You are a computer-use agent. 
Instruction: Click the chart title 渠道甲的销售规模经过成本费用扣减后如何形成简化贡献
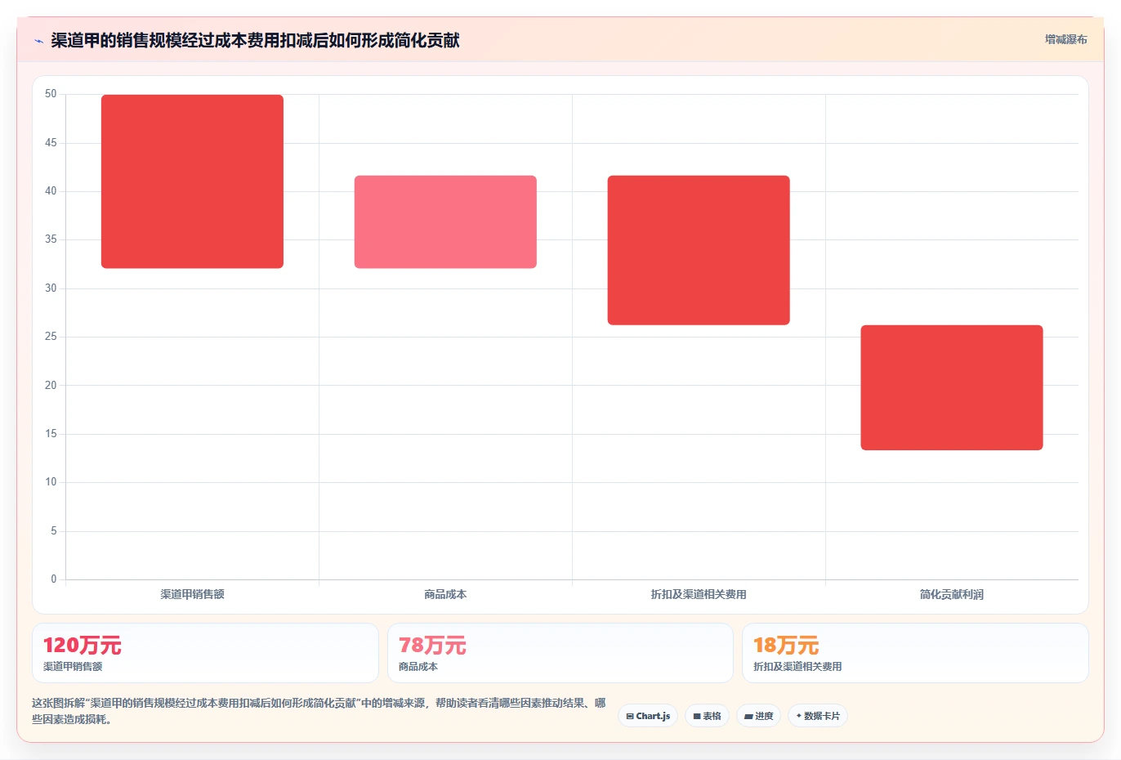(x=255, y=40)
